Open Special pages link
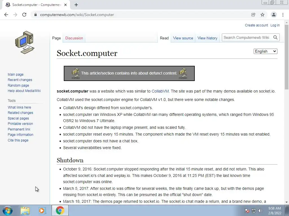Viewport: 289px width, 216px height. pos(18,118)
